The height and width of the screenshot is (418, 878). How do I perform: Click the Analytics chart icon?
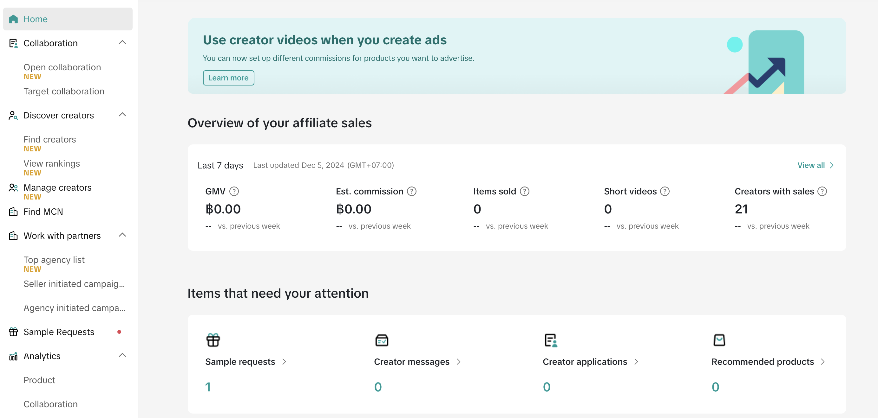tap(13, 356)
